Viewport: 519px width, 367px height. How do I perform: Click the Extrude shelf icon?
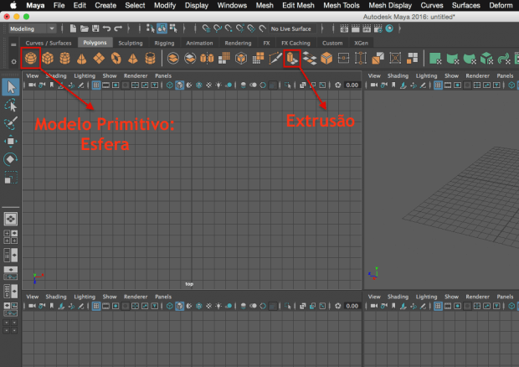[x=292, y=59]
